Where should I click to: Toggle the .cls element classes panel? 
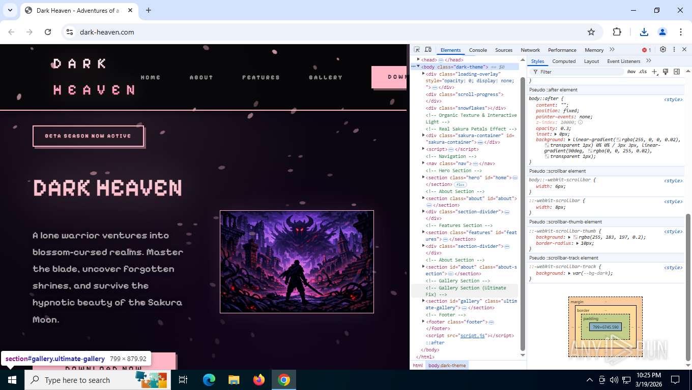click(643, 72)
